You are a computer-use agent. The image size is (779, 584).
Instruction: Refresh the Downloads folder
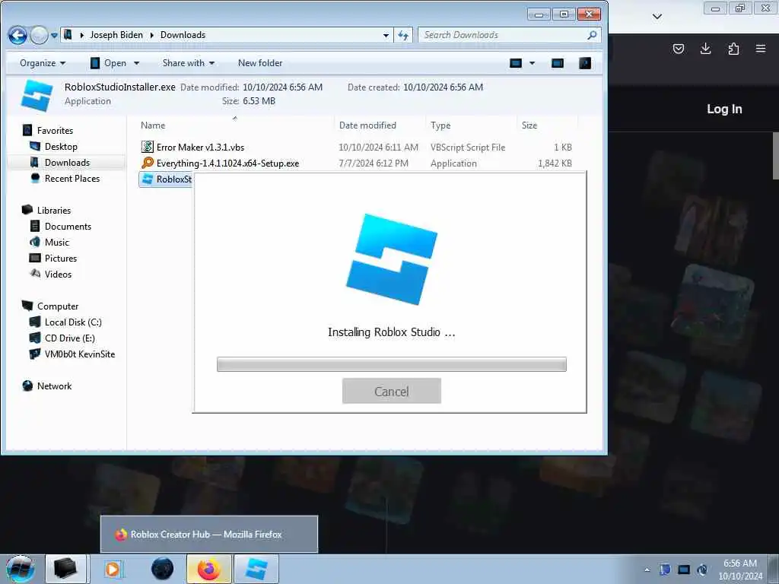[403, 35]
